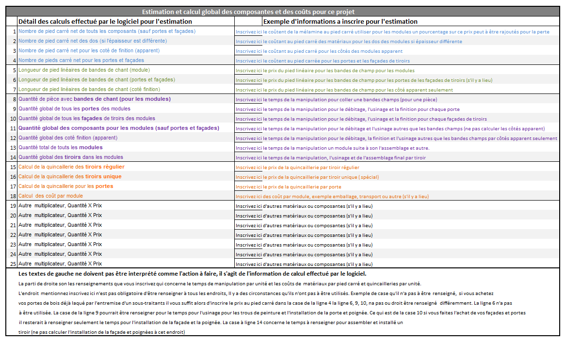
Task: Click 'Inscrivez ici' for the portes et façades square foot cost
Action: (x=248, y=61)
